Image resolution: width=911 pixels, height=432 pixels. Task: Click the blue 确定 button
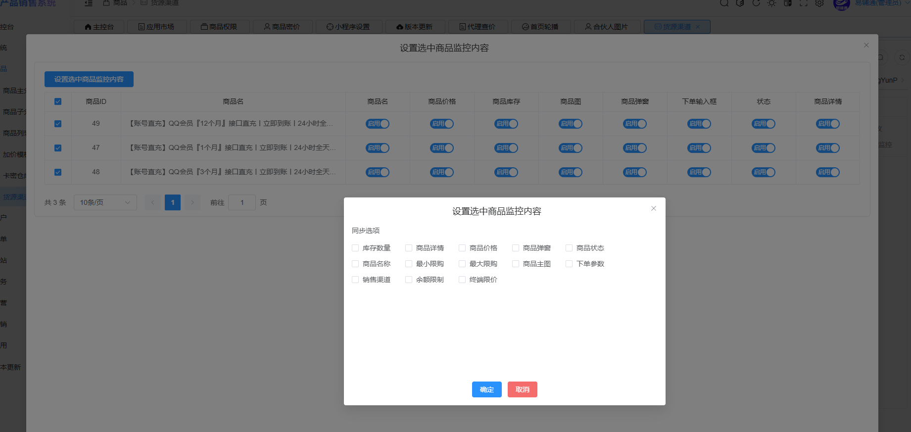[x=486, y=389]
